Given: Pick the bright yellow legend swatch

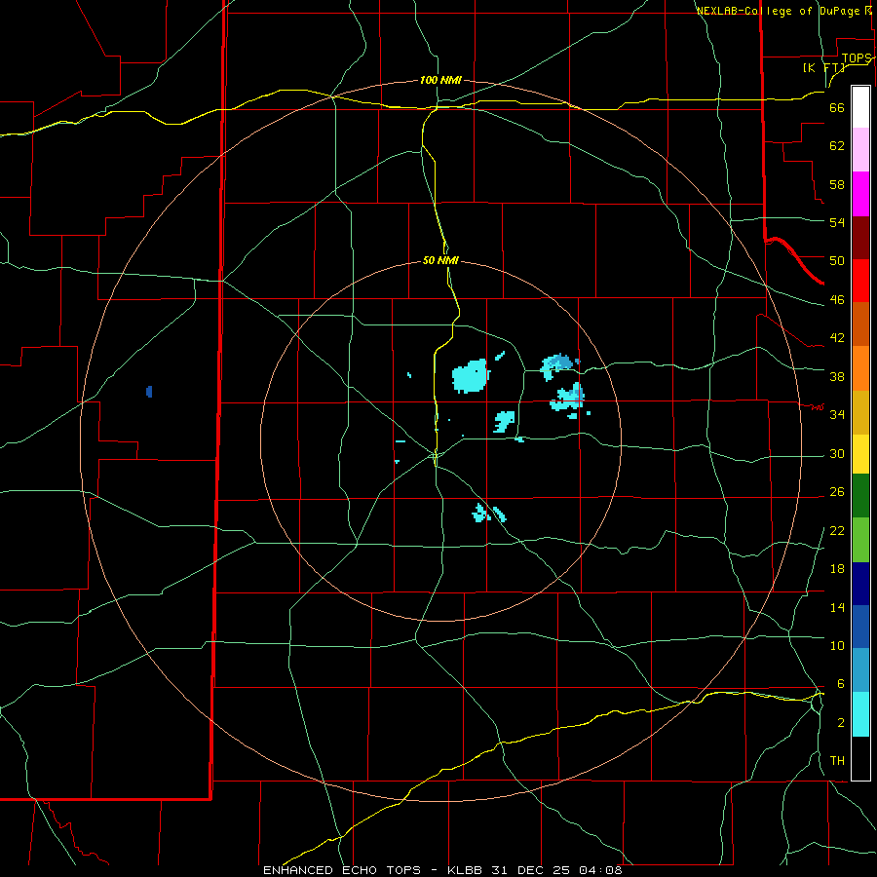Looking at the screenshot, I should click(860, 454).
